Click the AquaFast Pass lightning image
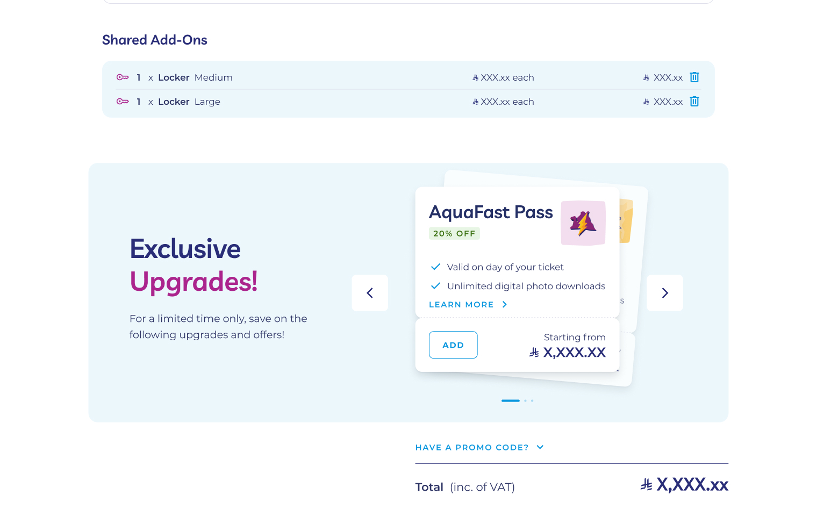The width and height of the screenshot is (817, 516). [x=583, y=223]
